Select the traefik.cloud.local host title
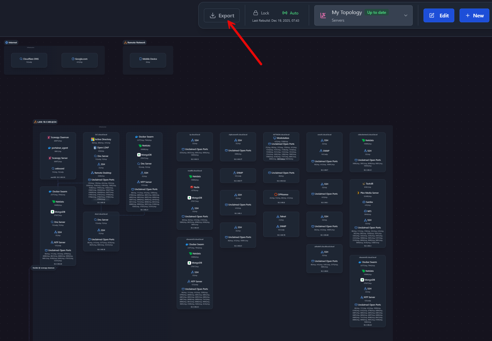The height and width of the screenshot is (341, 492). pos(195,171)
